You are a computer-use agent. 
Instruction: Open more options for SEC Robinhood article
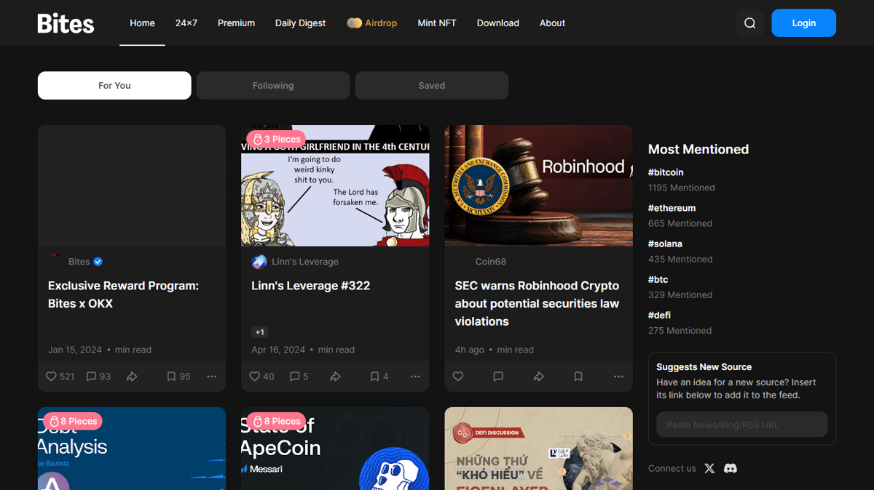618,377
